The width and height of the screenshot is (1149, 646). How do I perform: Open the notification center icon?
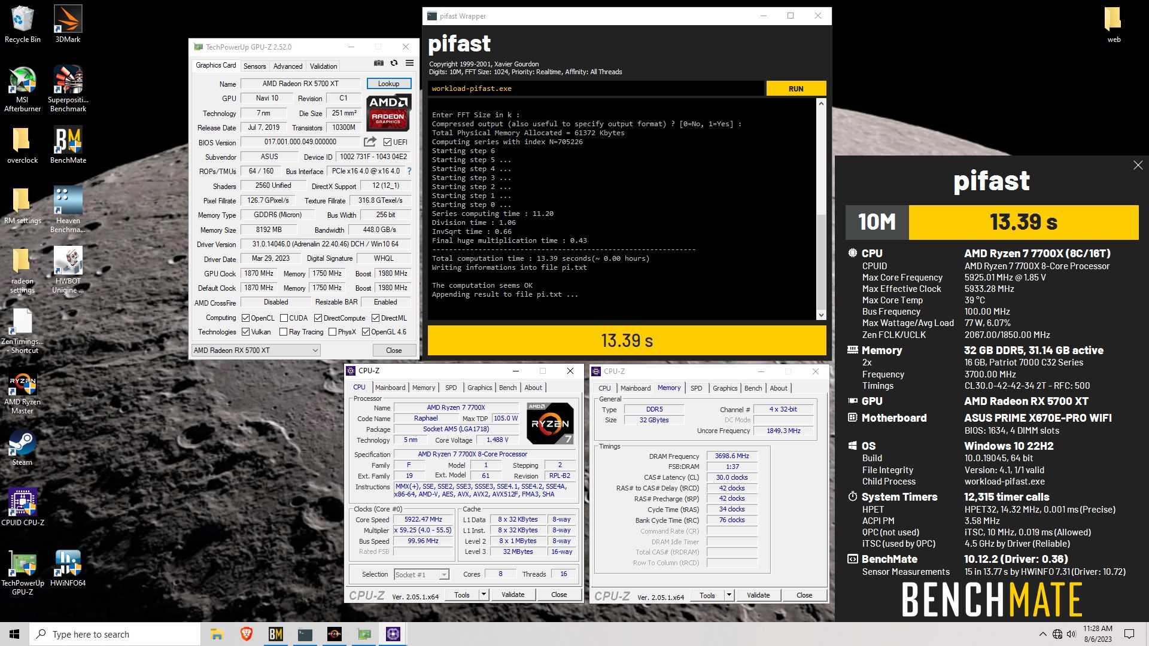(x=1129, y=634)
